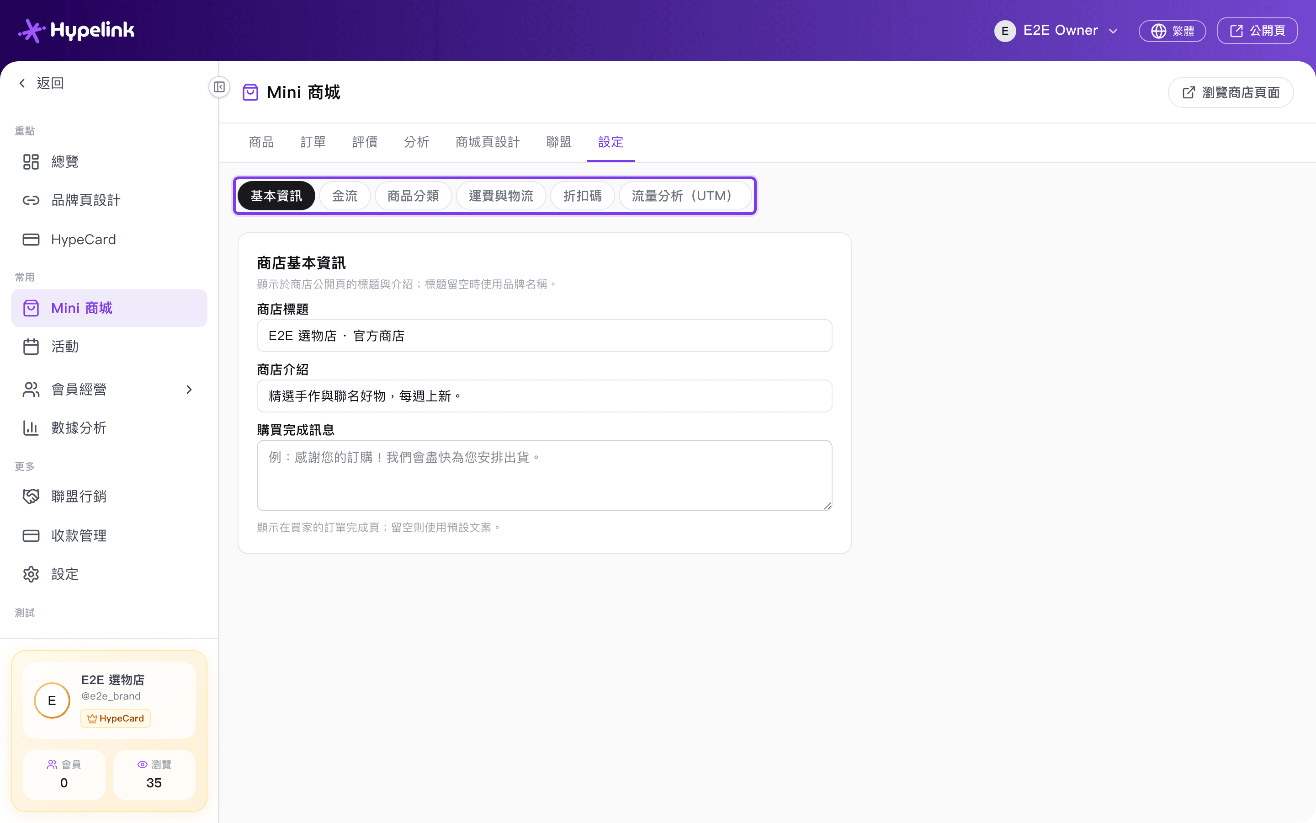The width and height of the screenshot is (1316, 823).
Task: Open 數據分析 in the sidebar
Action: pyautogui.click(x=109, y=428)
